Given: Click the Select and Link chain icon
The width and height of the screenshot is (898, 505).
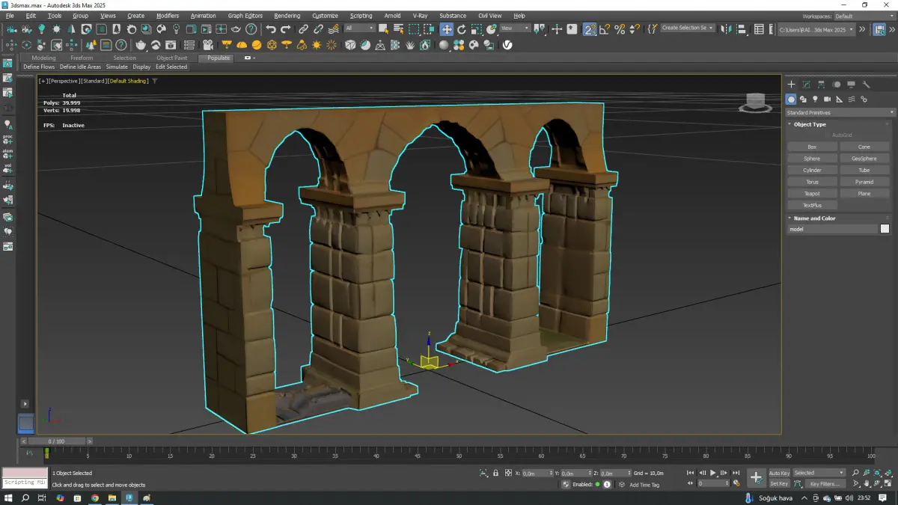Looking at the screenshot, I should [304, 29].
